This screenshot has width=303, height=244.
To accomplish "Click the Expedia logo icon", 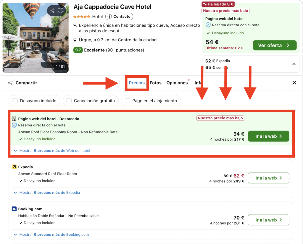I will 14,167.
